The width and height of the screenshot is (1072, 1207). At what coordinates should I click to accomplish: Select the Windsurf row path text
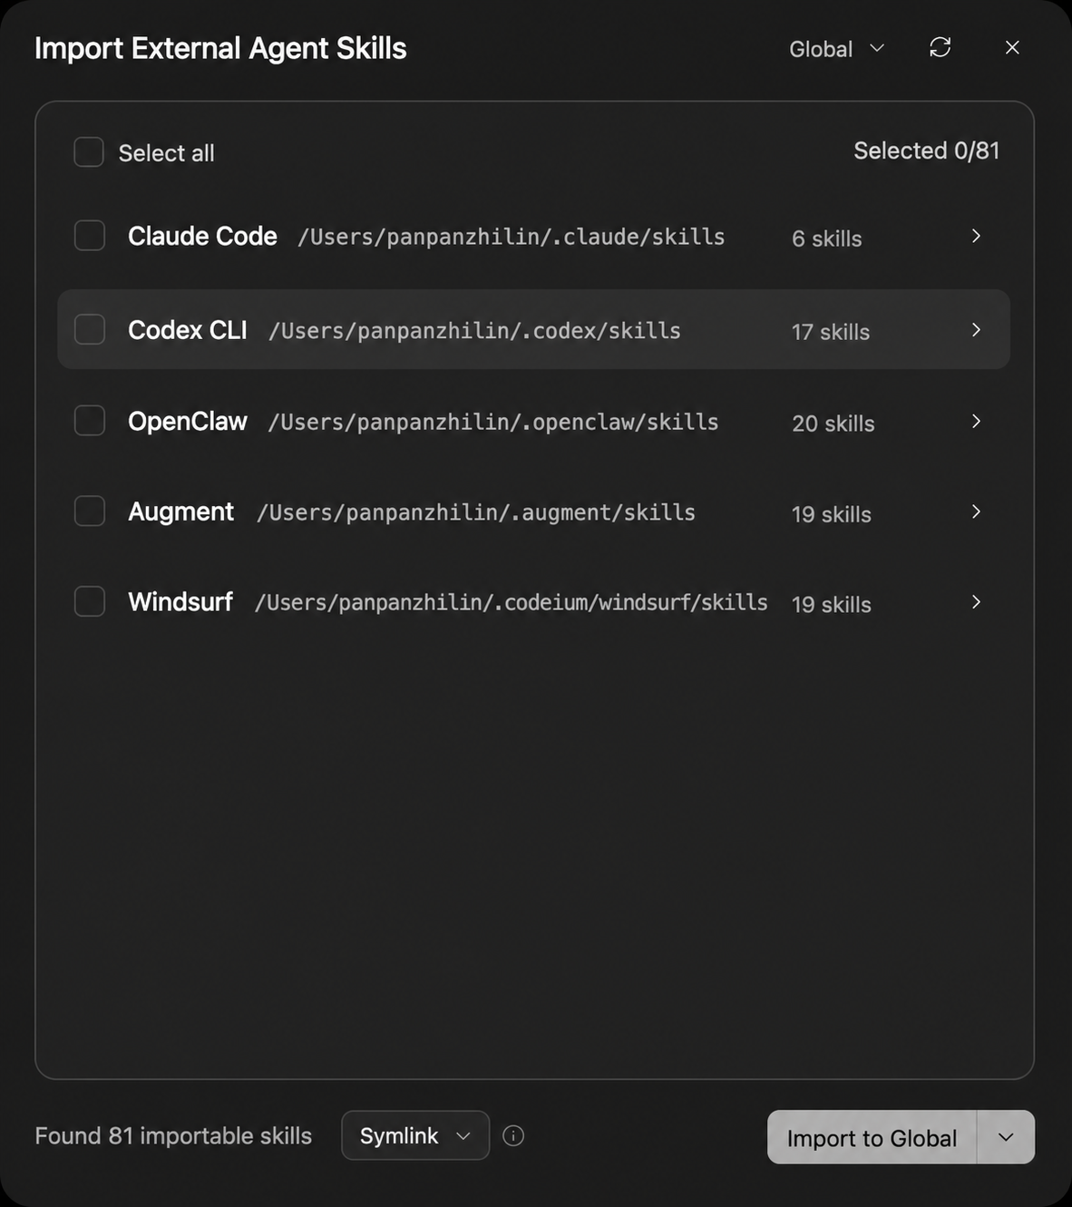click(511, 603)
